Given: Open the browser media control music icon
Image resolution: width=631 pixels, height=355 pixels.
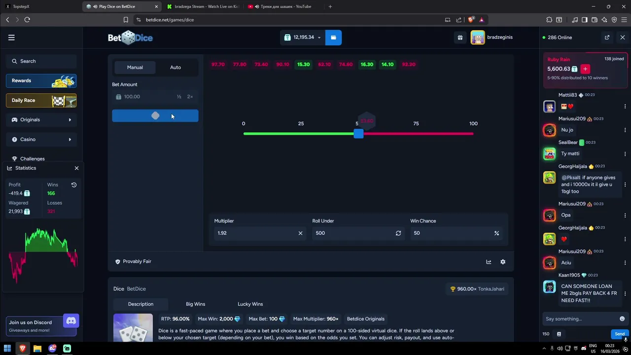Looking at the screenshot, I should pyautogui.click(x=575, y=20).
